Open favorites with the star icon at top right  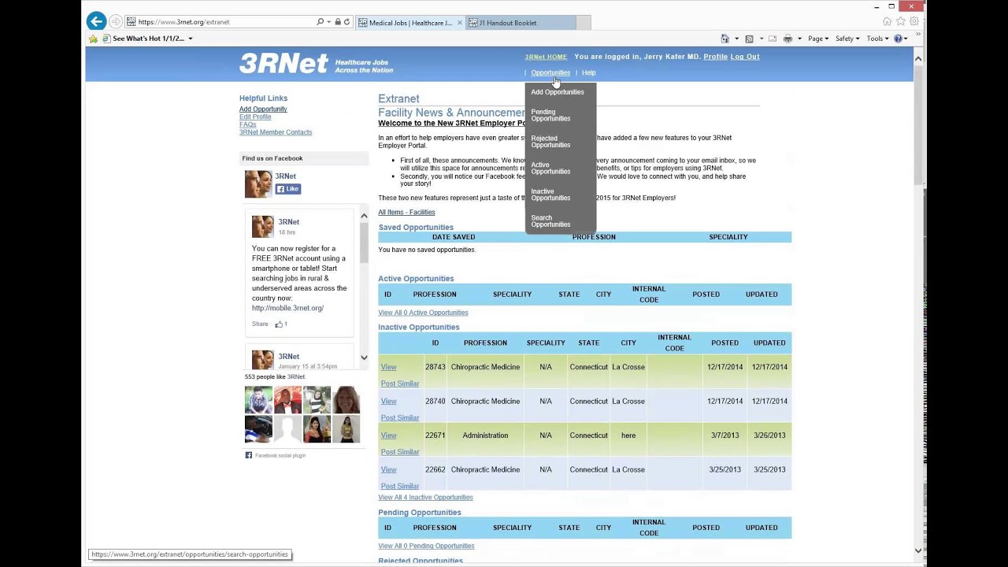[900, 22]
